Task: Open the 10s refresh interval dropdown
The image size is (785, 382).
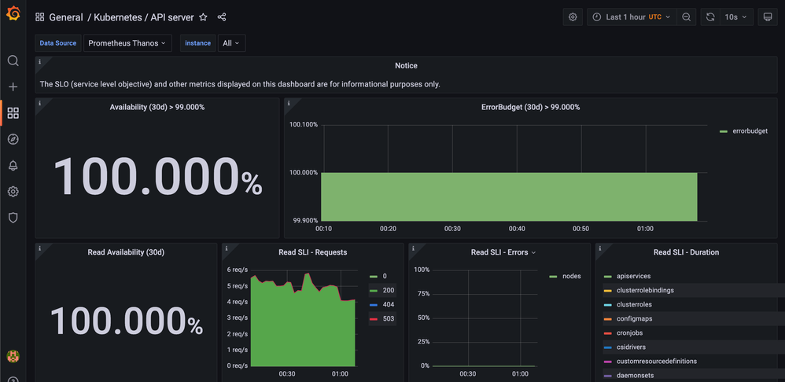Action: point(736,17)
